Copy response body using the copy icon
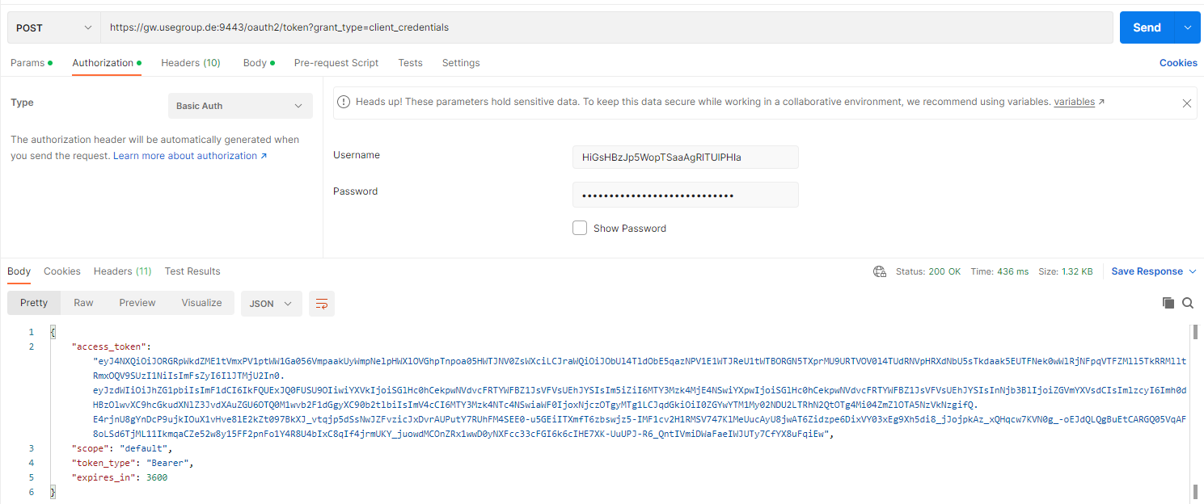Image resolution: width=1204 pixels, height=504 pixels. click(x=1168, y=303)
